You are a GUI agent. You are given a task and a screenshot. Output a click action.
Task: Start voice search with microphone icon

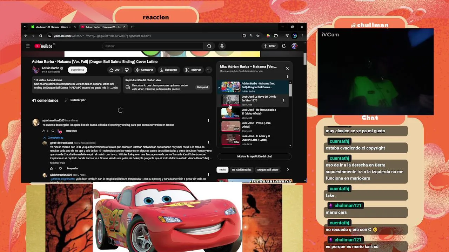[x=222, y=46]
